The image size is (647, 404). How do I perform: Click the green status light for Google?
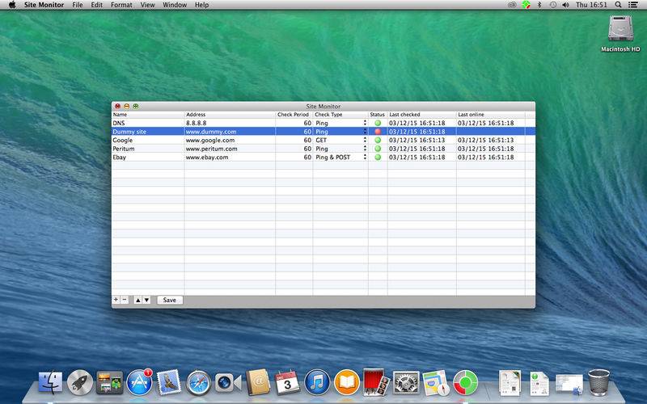tap(378, 140)
